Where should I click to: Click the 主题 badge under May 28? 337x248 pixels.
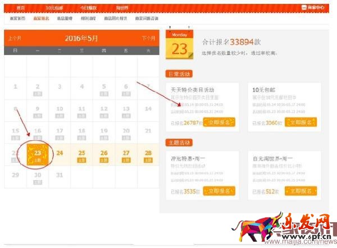click(148, 160)
